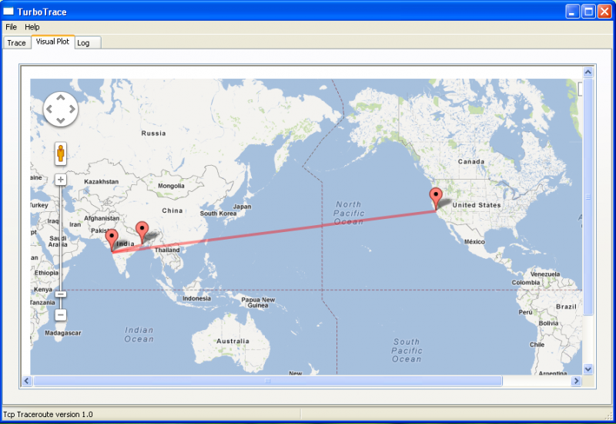The height and width of the screenshot is (424, 616).
Task: Click the zoom slider handle
Action: pos(61,294)
